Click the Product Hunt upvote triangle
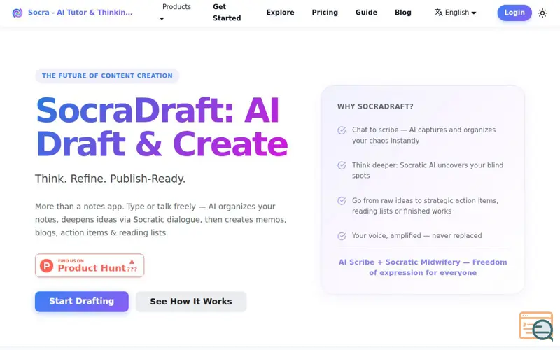Image resolution: width=560 pixels, height=350 pixels. tap(132, 262)
